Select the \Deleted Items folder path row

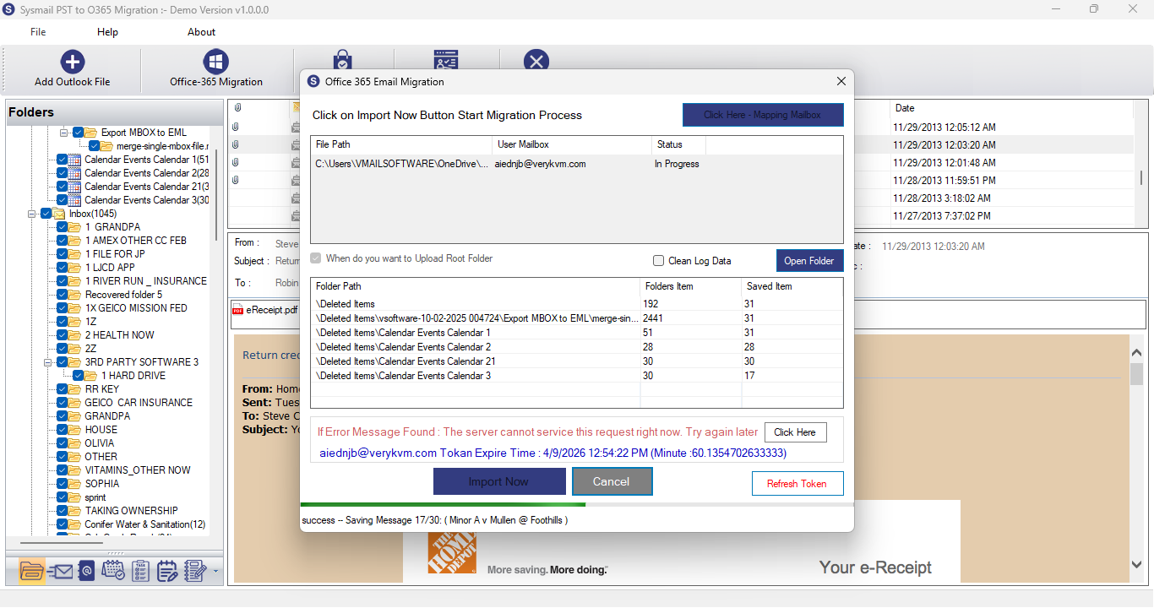(577, 304)
